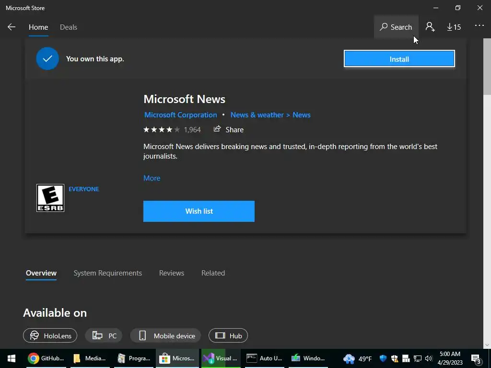Click the ESRB Everyone rating badge
Viewport: 491px width, 368px height.
pyautogui.click(x=50, y=198)
